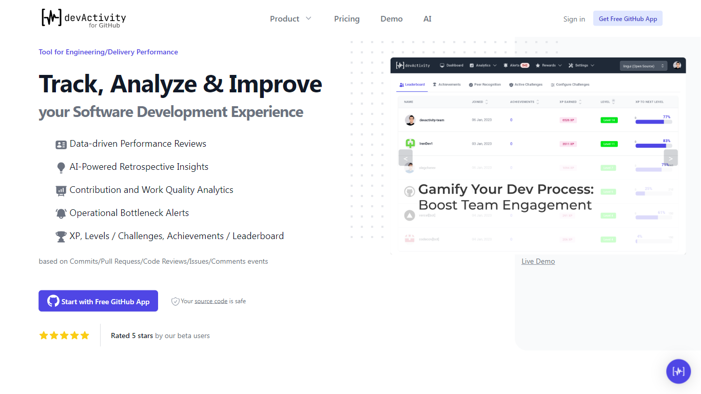Viewport: 701px width, 394px height.
Task: Open the Live Demo link
Action: pyautogui.click(x=538, y=261)
